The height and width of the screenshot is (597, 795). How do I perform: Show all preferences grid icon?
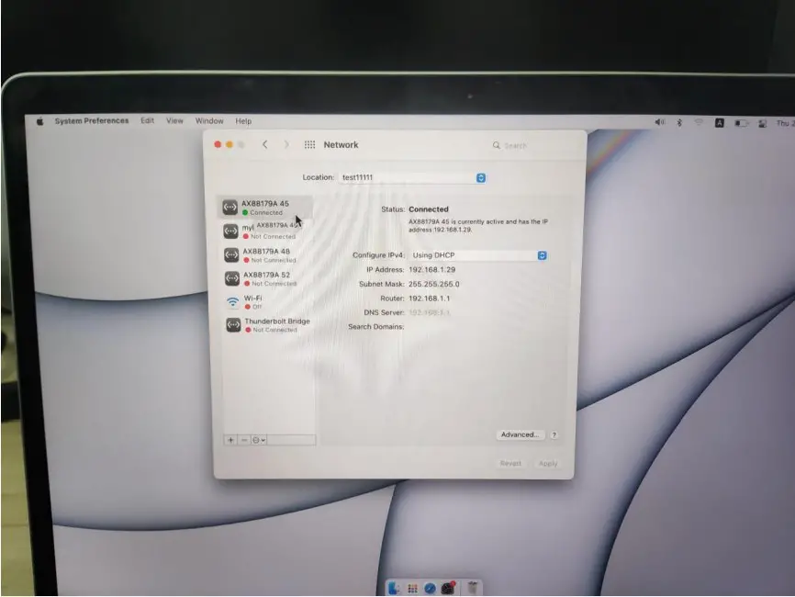click(x=309, y=144)
